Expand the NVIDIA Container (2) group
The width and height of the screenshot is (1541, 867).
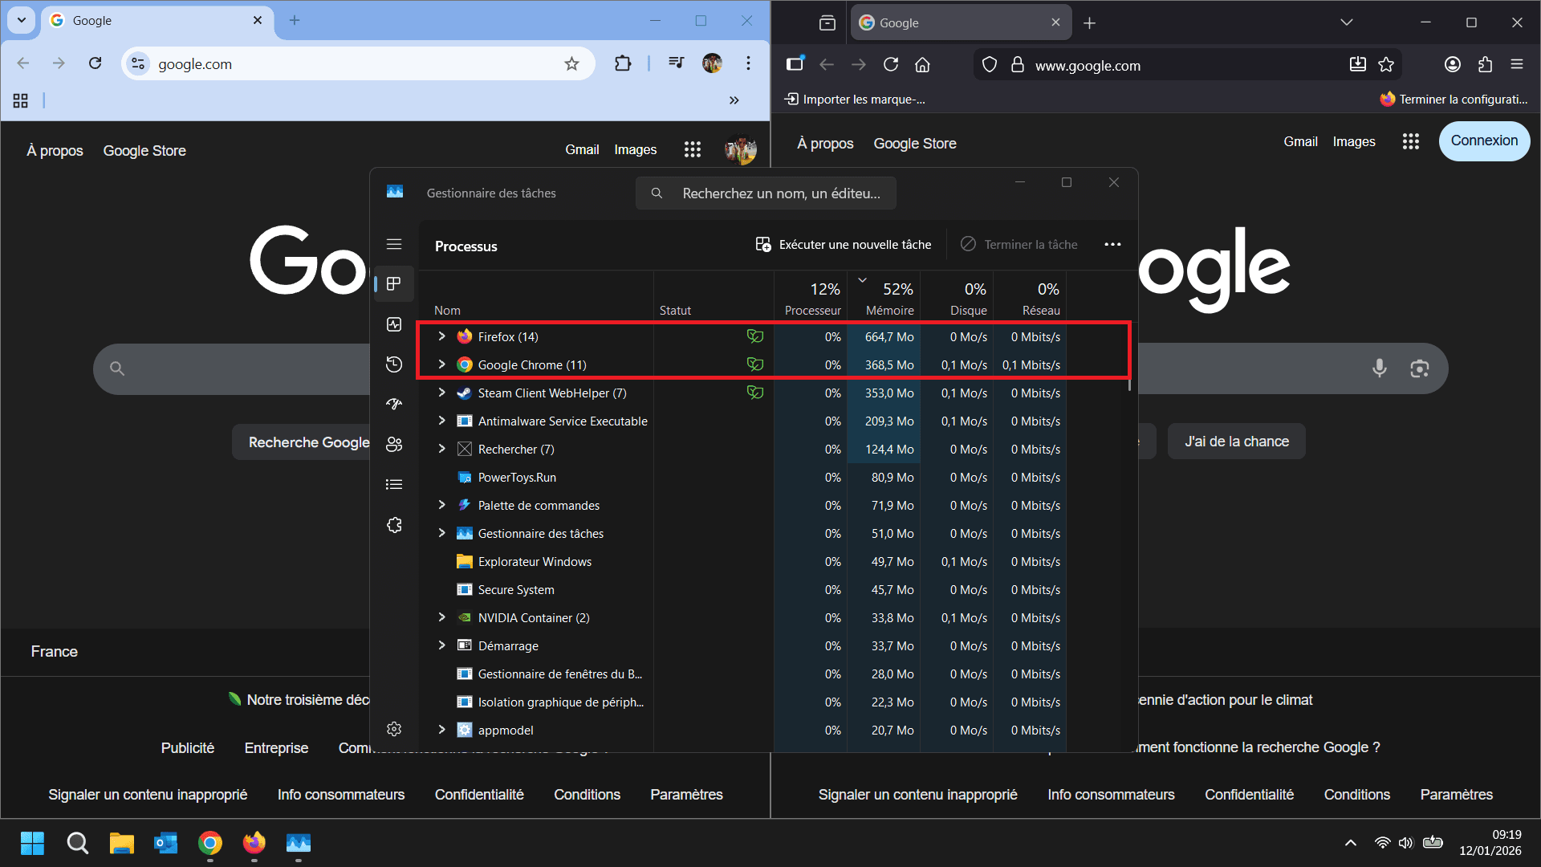441,617
